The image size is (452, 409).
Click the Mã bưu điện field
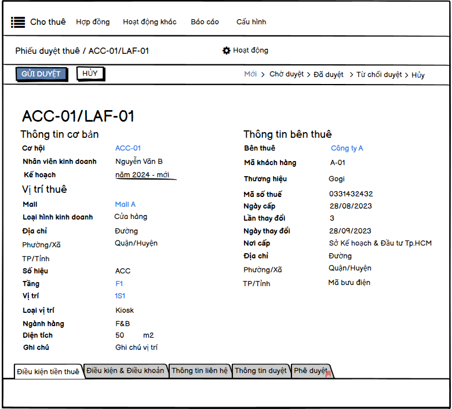coord(349,283)
